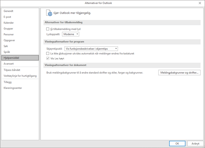Close the Alternativer for Outlook dialog

200,3
